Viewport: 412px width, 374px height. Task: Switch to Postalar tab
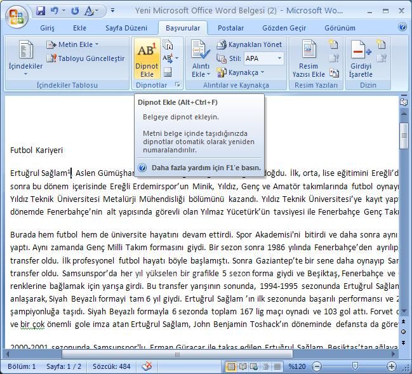230,28
